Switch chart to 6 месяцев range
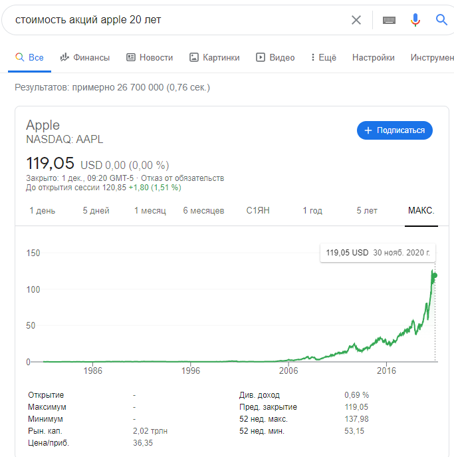454x457 pixels. pyautogui.click(x=203, y=211)
